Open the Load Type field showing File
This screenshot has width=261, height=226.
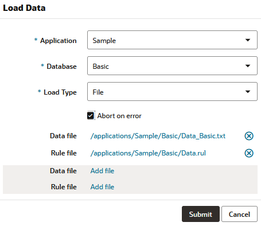coord(172,92)
